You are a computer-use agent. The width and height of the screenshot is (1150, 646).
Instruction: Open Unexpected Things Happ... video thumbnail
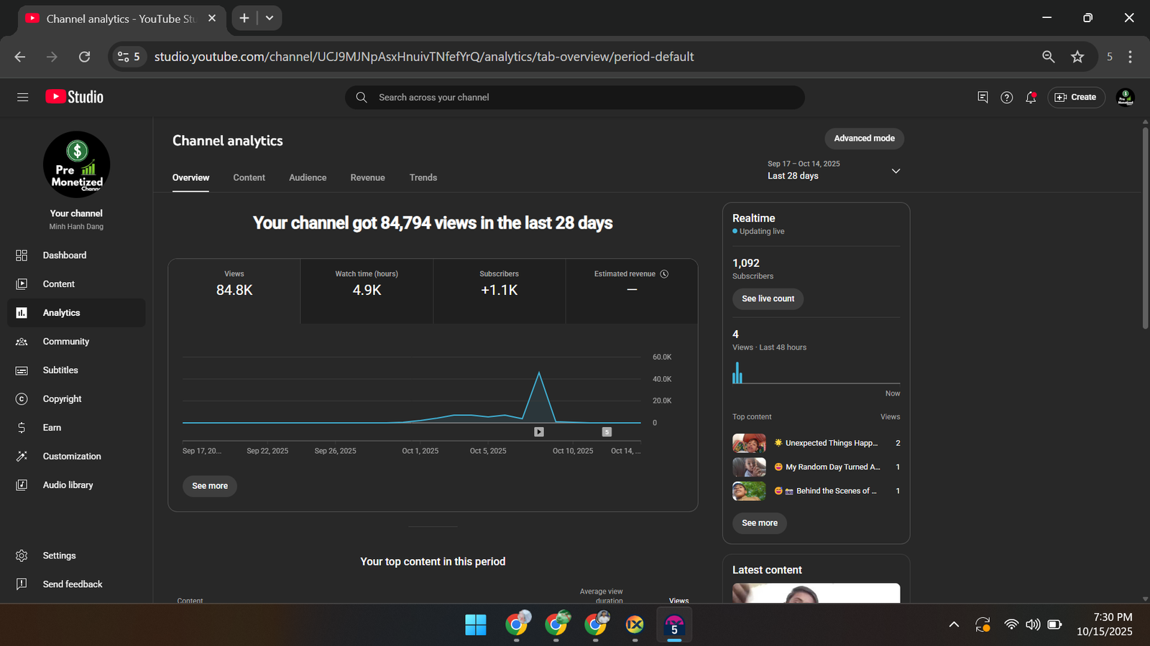(x=749, y=444)
